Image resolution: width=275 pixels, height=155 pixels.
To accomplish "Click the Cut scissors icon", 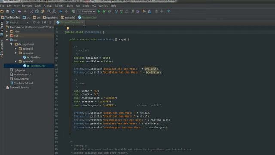I will point(31,12).
